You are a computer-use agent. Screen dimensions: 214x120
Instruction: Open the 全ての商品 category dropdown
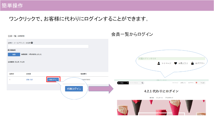coord(123,83)
